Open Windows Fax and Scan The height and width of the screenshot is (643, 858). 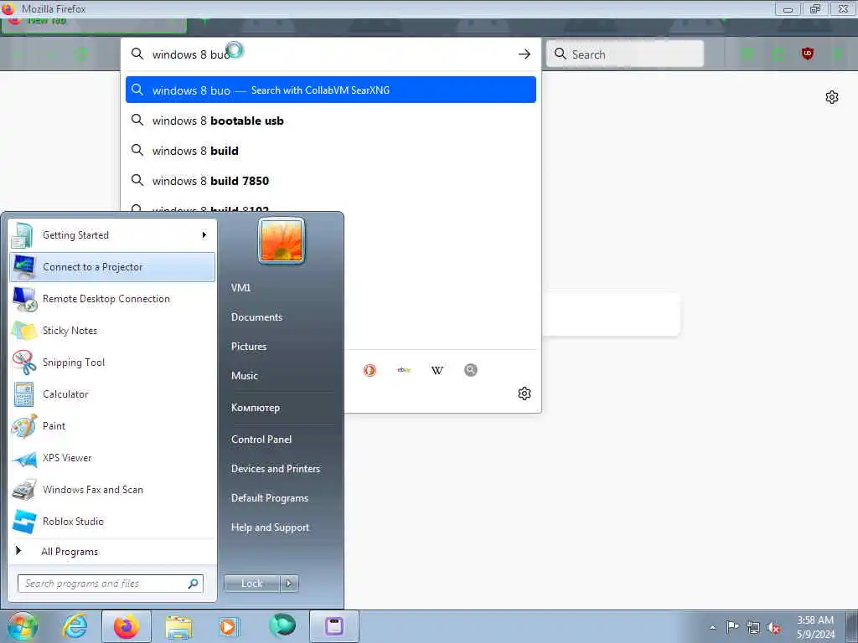click(x=112, y=489)
